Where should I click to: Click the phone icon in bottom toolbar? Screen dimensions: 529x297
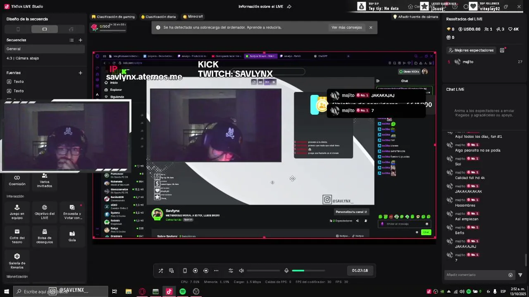[x=185, y=271]
